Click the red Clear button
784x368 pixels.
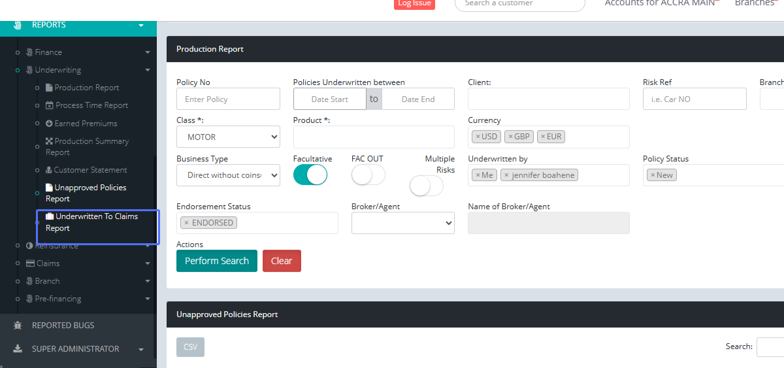point(282,261)
